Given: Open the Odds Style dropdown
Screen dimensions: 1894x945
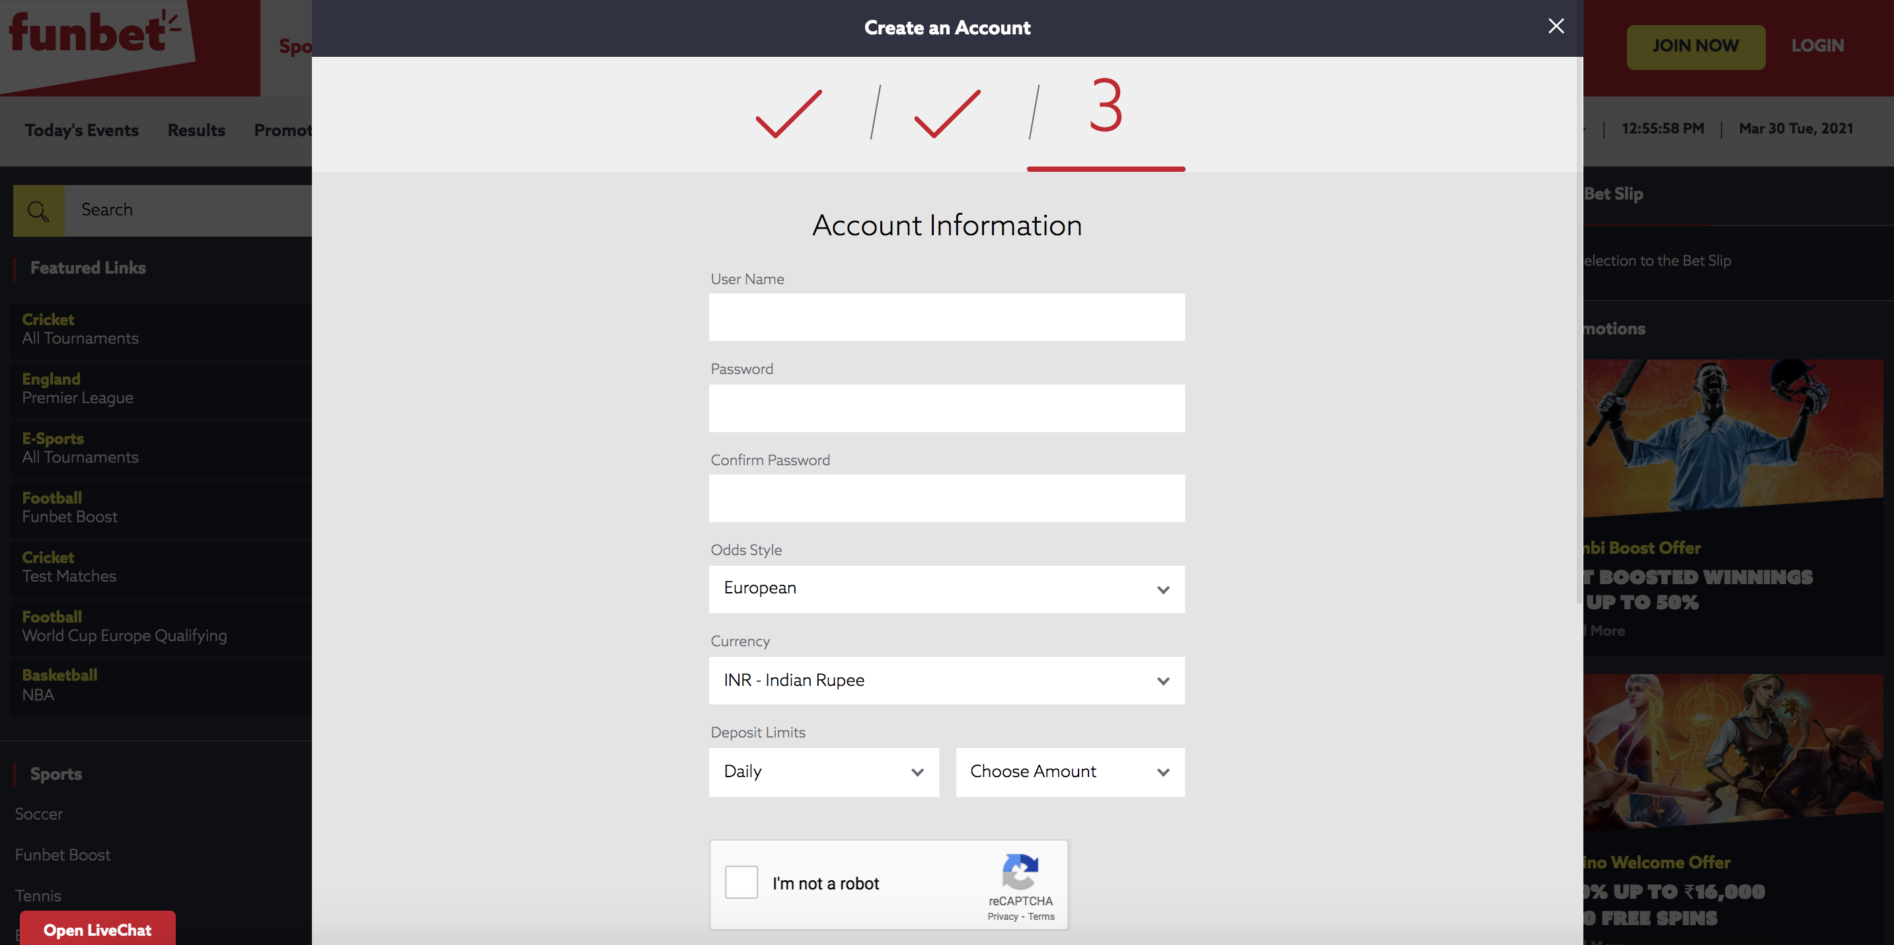Looking at the screenshot, I should pyautogui.click(x=946, y=589).
